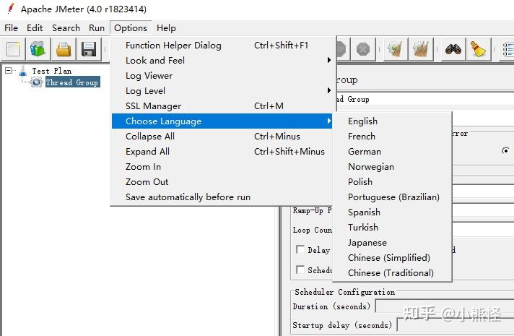Click the Clear All toolbar icon
Image resolution: width=514 pixels, height=336 pixels.
pyautogui.click(x=421, y=49)
